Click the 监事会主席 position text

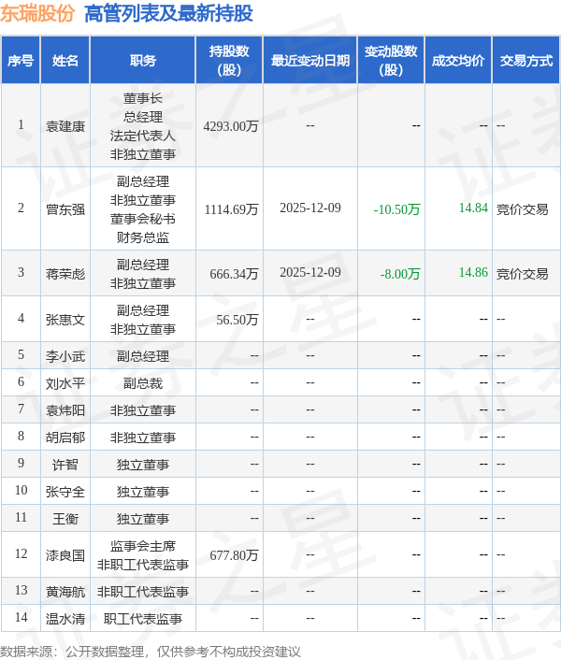143,546
